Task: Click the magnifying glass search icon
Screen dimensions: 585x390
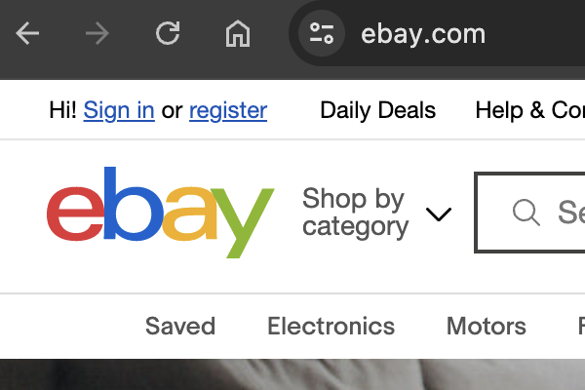Action: (x=526, y=213)
